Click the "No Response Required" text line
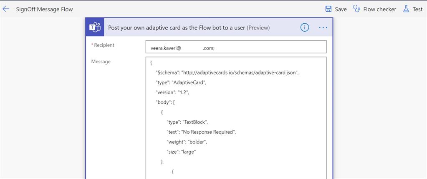The width and height of the screenshot is (427, 179). tap(201, 132)
